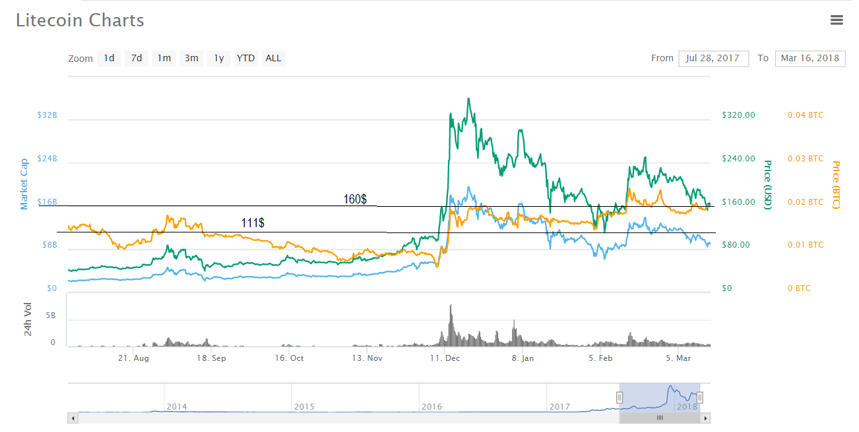Click the 21. Aug date label
859x432 pixels.
click(133, 358)
